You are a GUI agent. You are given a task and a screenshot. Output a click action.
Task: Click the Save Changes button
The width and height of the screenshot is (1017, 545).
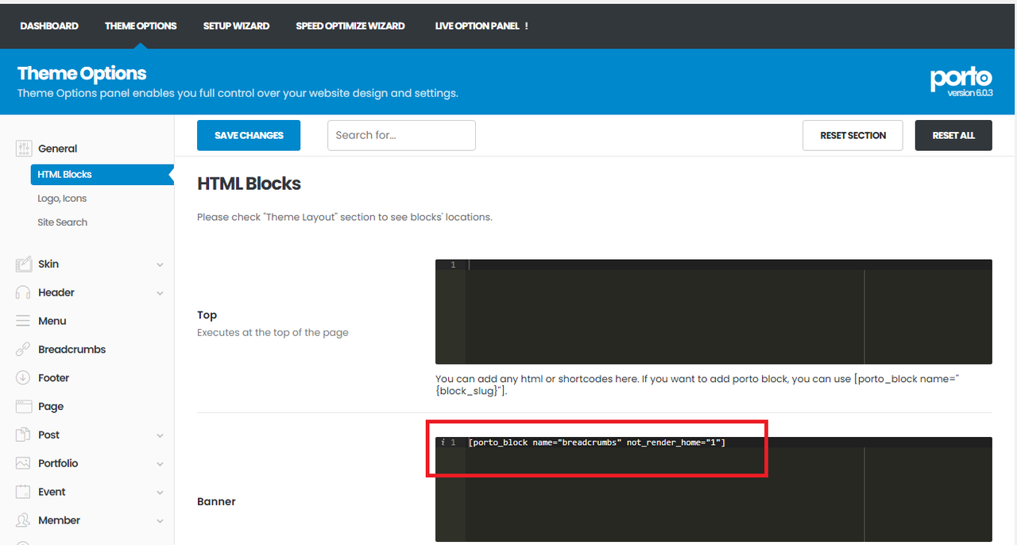coord(249,135)
